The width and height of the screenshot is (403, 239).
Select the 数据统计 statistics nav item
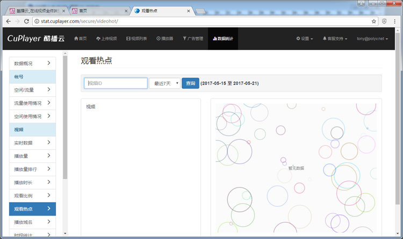click(x=223, y=39)
